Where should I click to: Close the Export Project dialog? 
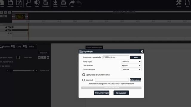(142, 51)
